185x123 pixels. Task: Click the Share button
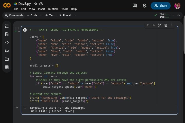point(160,6)
